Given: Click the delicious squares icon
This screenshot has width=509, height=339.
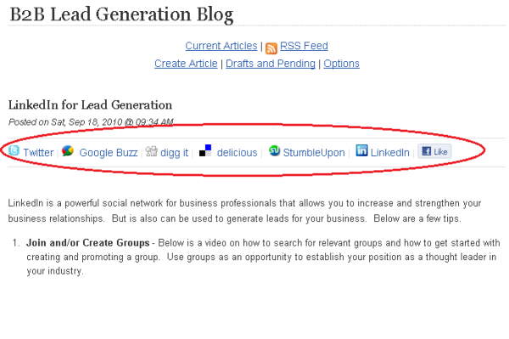Looking at the screenshot, I should 205,151.
